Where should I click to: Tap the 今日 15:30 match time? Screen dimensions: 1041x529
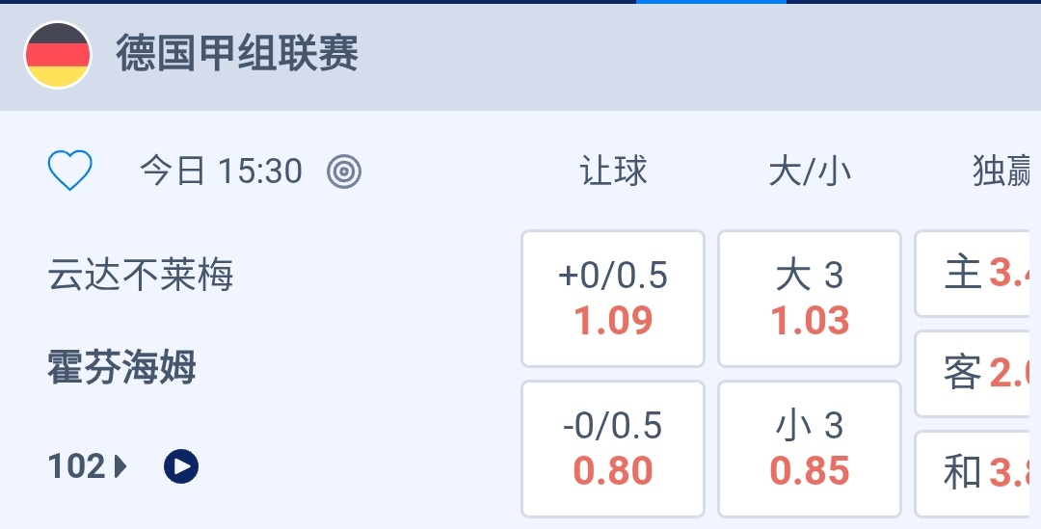221,172
